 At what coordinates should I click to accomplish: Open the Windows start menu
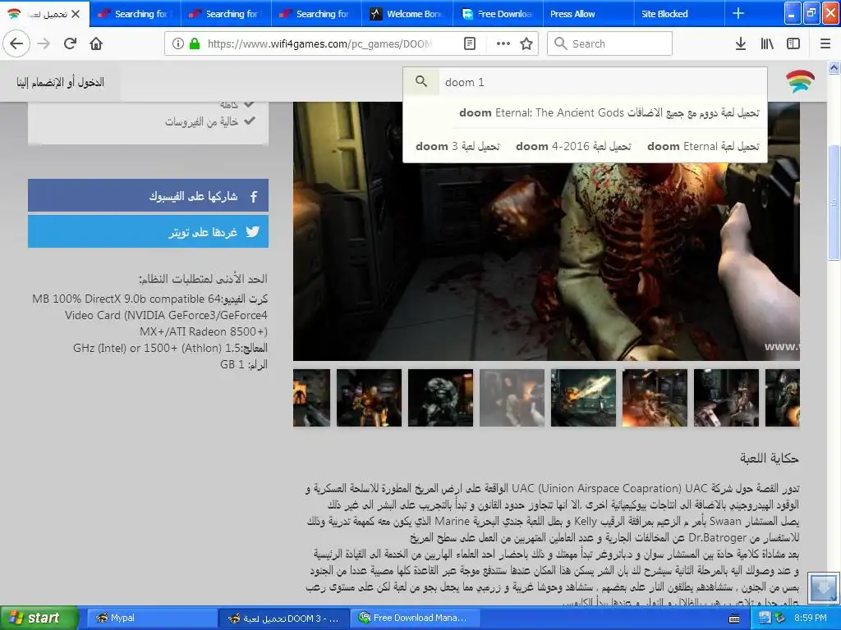pos(39,618)
